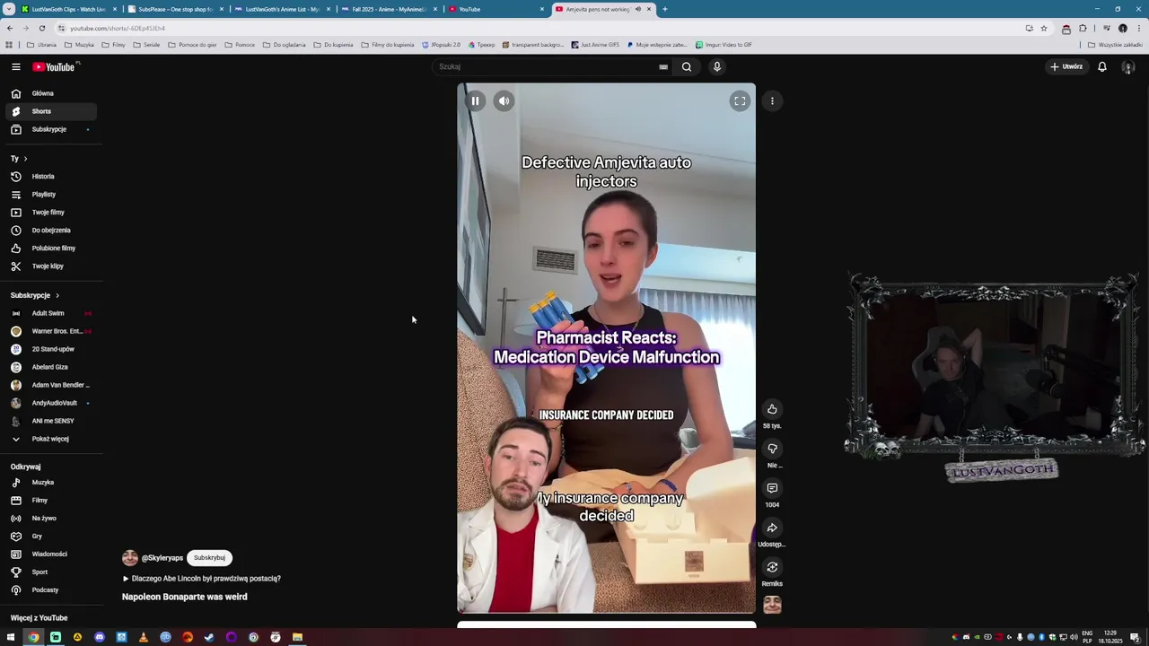Open the on-screen keyboard icon in search
The image size is (1149, 646).
tap(663, 66)
